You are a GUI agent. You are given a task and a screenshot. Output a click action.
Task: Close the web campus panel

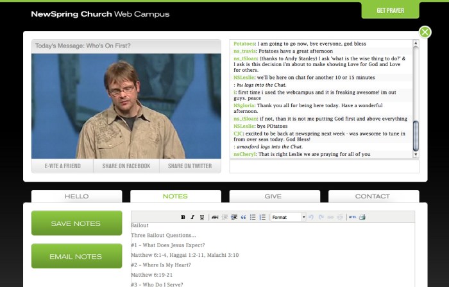pyautogui.click(x=425, y=32)
